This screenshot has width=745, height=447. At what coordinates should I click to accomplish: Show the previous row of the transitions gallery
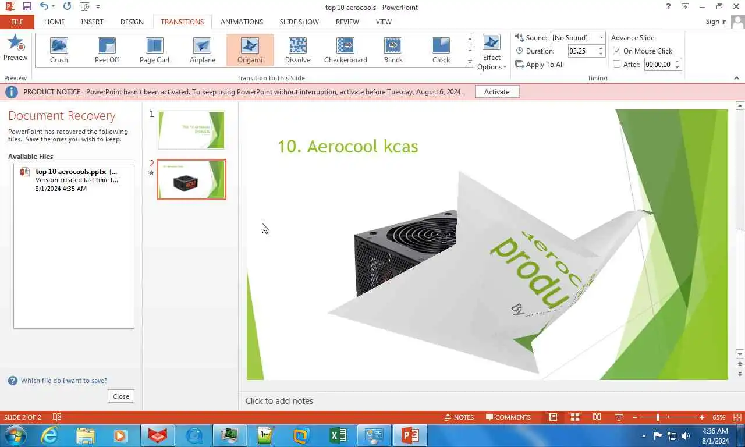pyautogui.click(x=470, y=39)
